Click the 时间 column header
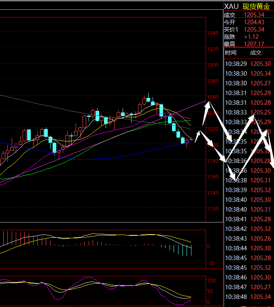 pyautogui.click(x=231, y=53)
